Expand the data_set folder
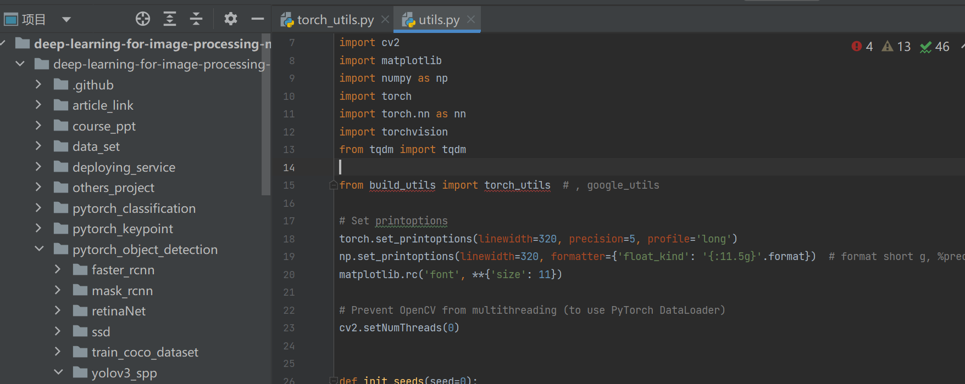This screenshot has width=965, height=384. pyautogui.click(x=38, y=146)
